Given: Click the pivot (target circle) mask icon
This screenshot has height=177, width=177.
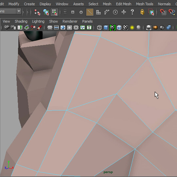Looking at the screenshot, I should pos(115,12).
